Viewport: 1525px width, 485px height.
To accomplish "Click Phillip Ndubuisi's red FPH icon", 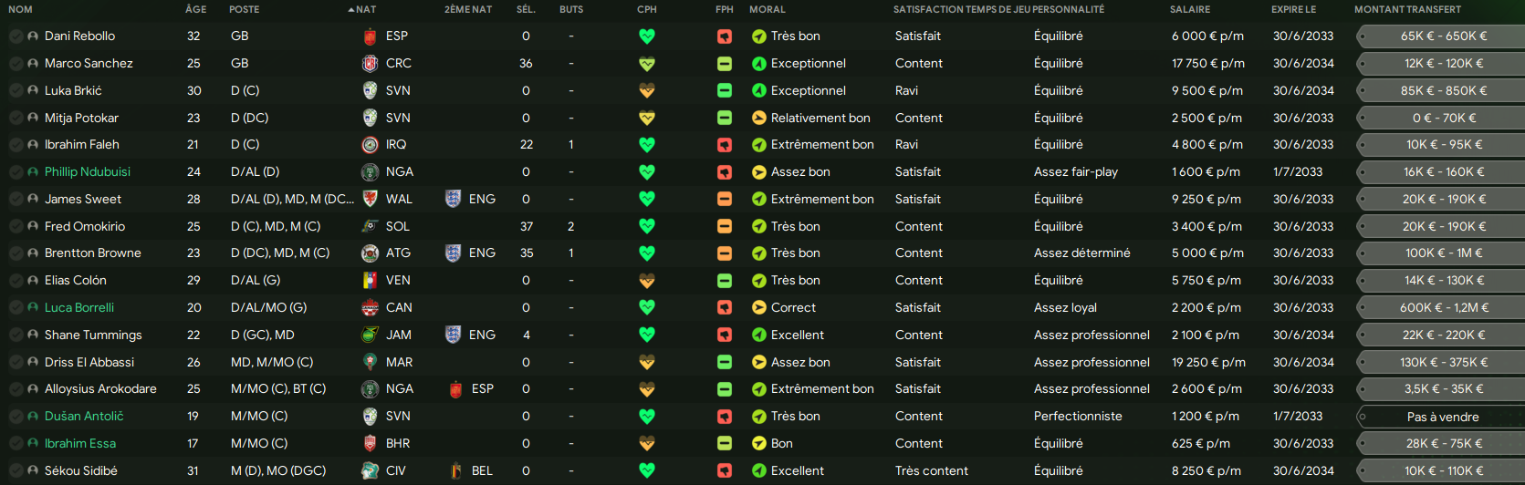I will pyautogui.click(x=725, y=172).
